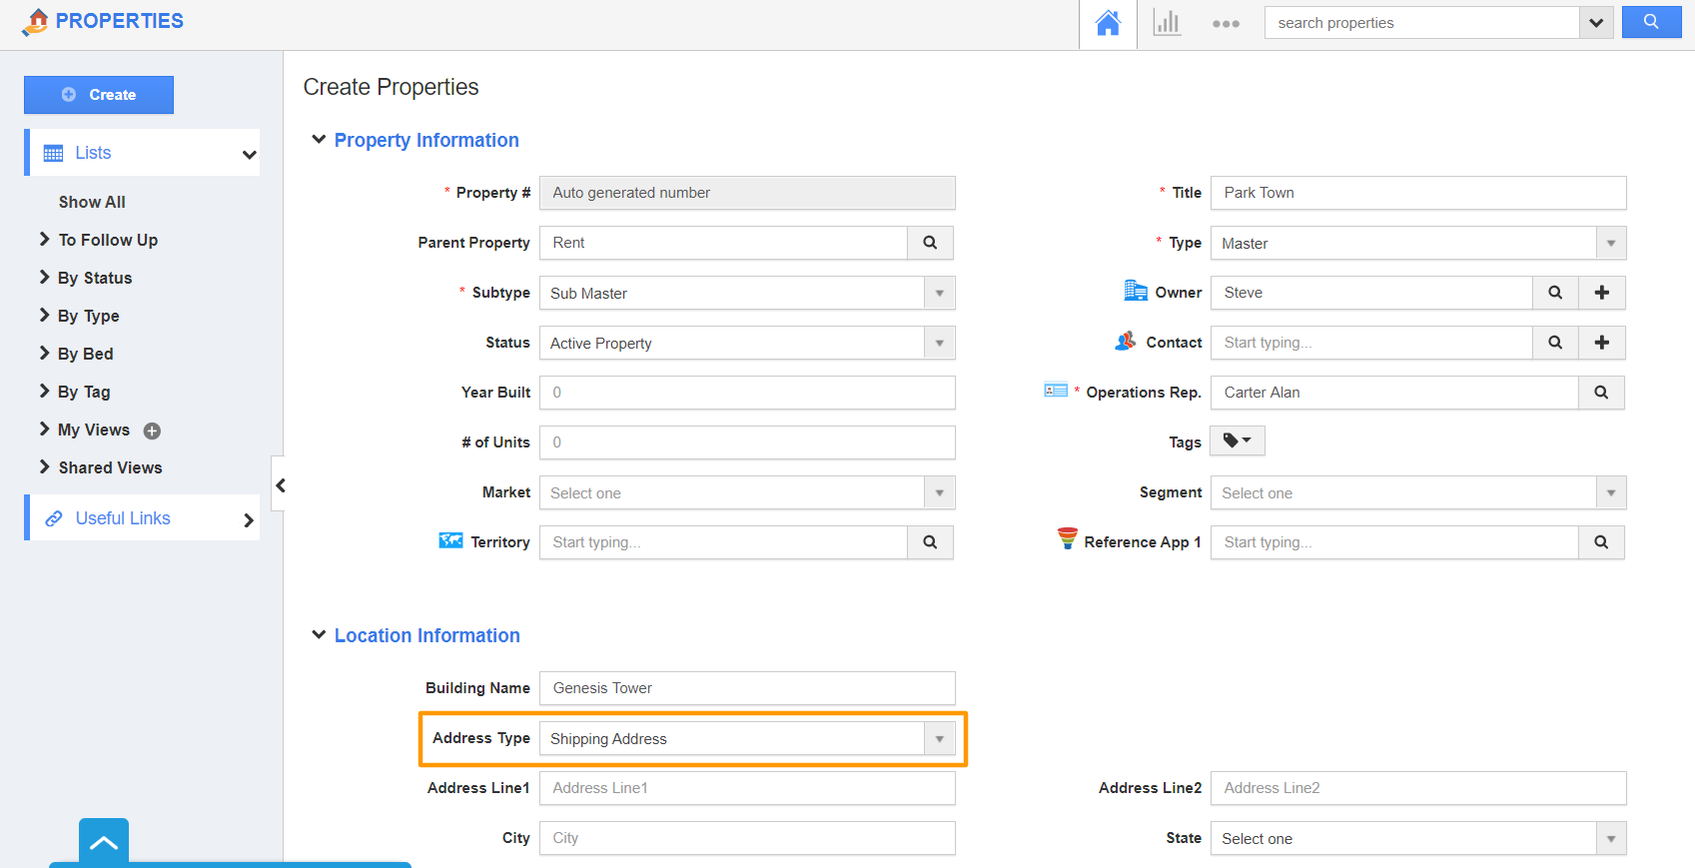Open the reports bar chart icon
This screenshot has height=868, width=1695.
tap(1166, 23)
